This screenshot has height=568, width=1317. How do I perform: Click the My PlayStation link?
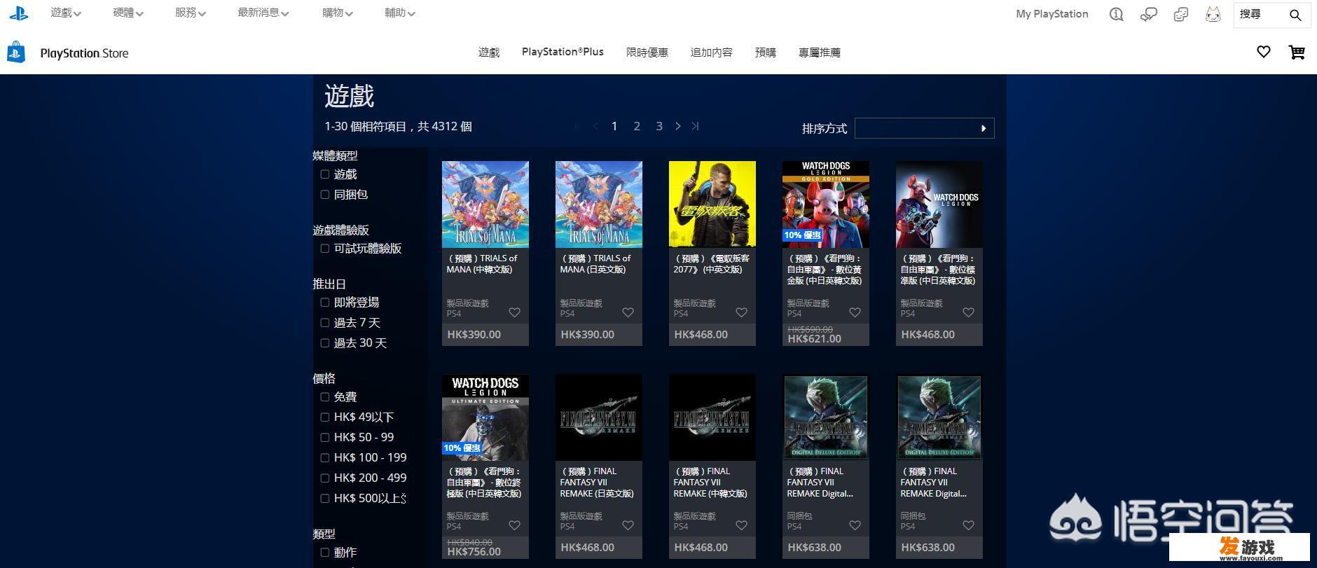coord(1052,14)
